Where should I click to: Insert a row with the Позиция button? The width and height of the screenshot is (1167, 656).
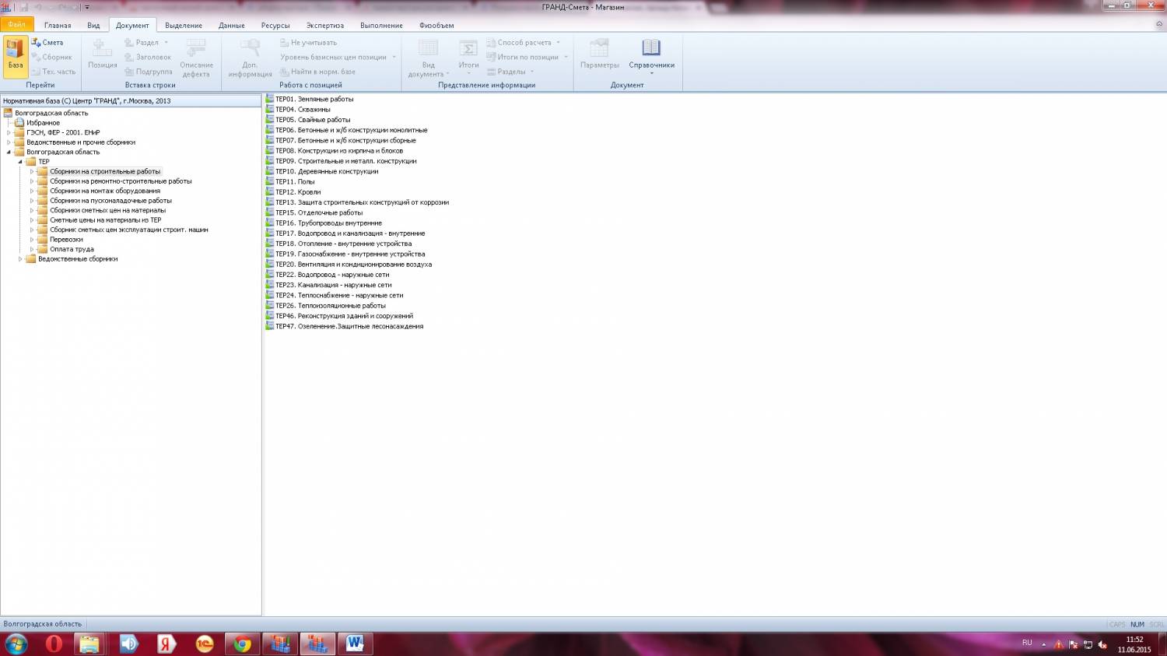tap(102, 55)
